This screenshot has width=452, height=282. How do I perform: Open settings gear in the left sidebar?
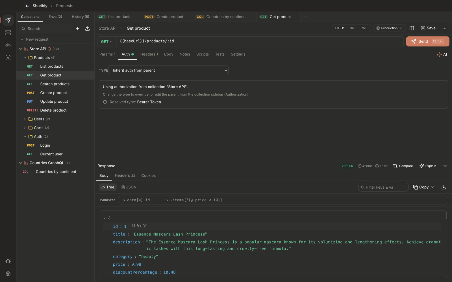pos(8,274)
